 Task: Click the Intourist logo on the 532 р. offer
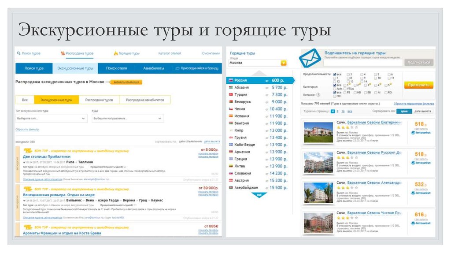click(x=421, y=193)
